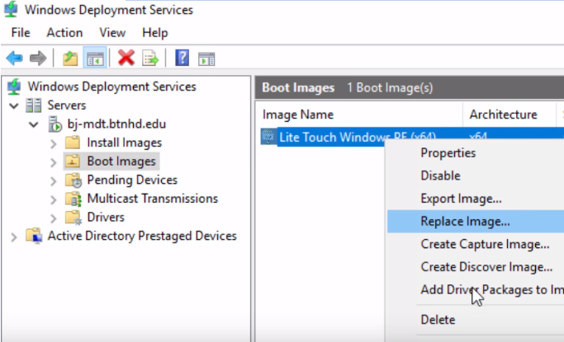The width and height of the screenshot is (564, 342).
Task: Click the Windows Deployment Services title bar icon
Action: point(11,9)
